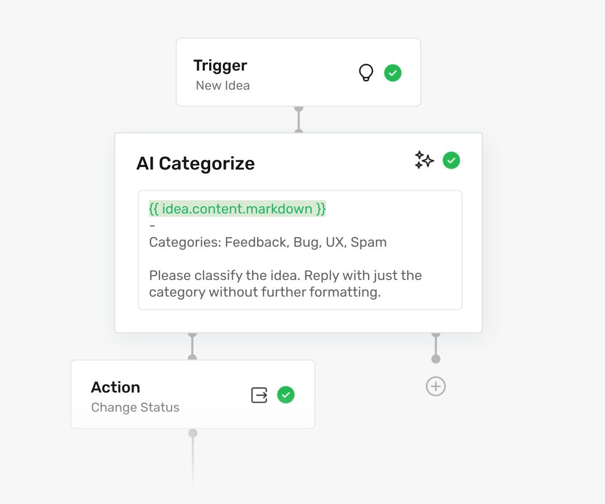This screenshot has width=605, height=504.
Task: Click the Change Status subtitle
Action: 135,408
